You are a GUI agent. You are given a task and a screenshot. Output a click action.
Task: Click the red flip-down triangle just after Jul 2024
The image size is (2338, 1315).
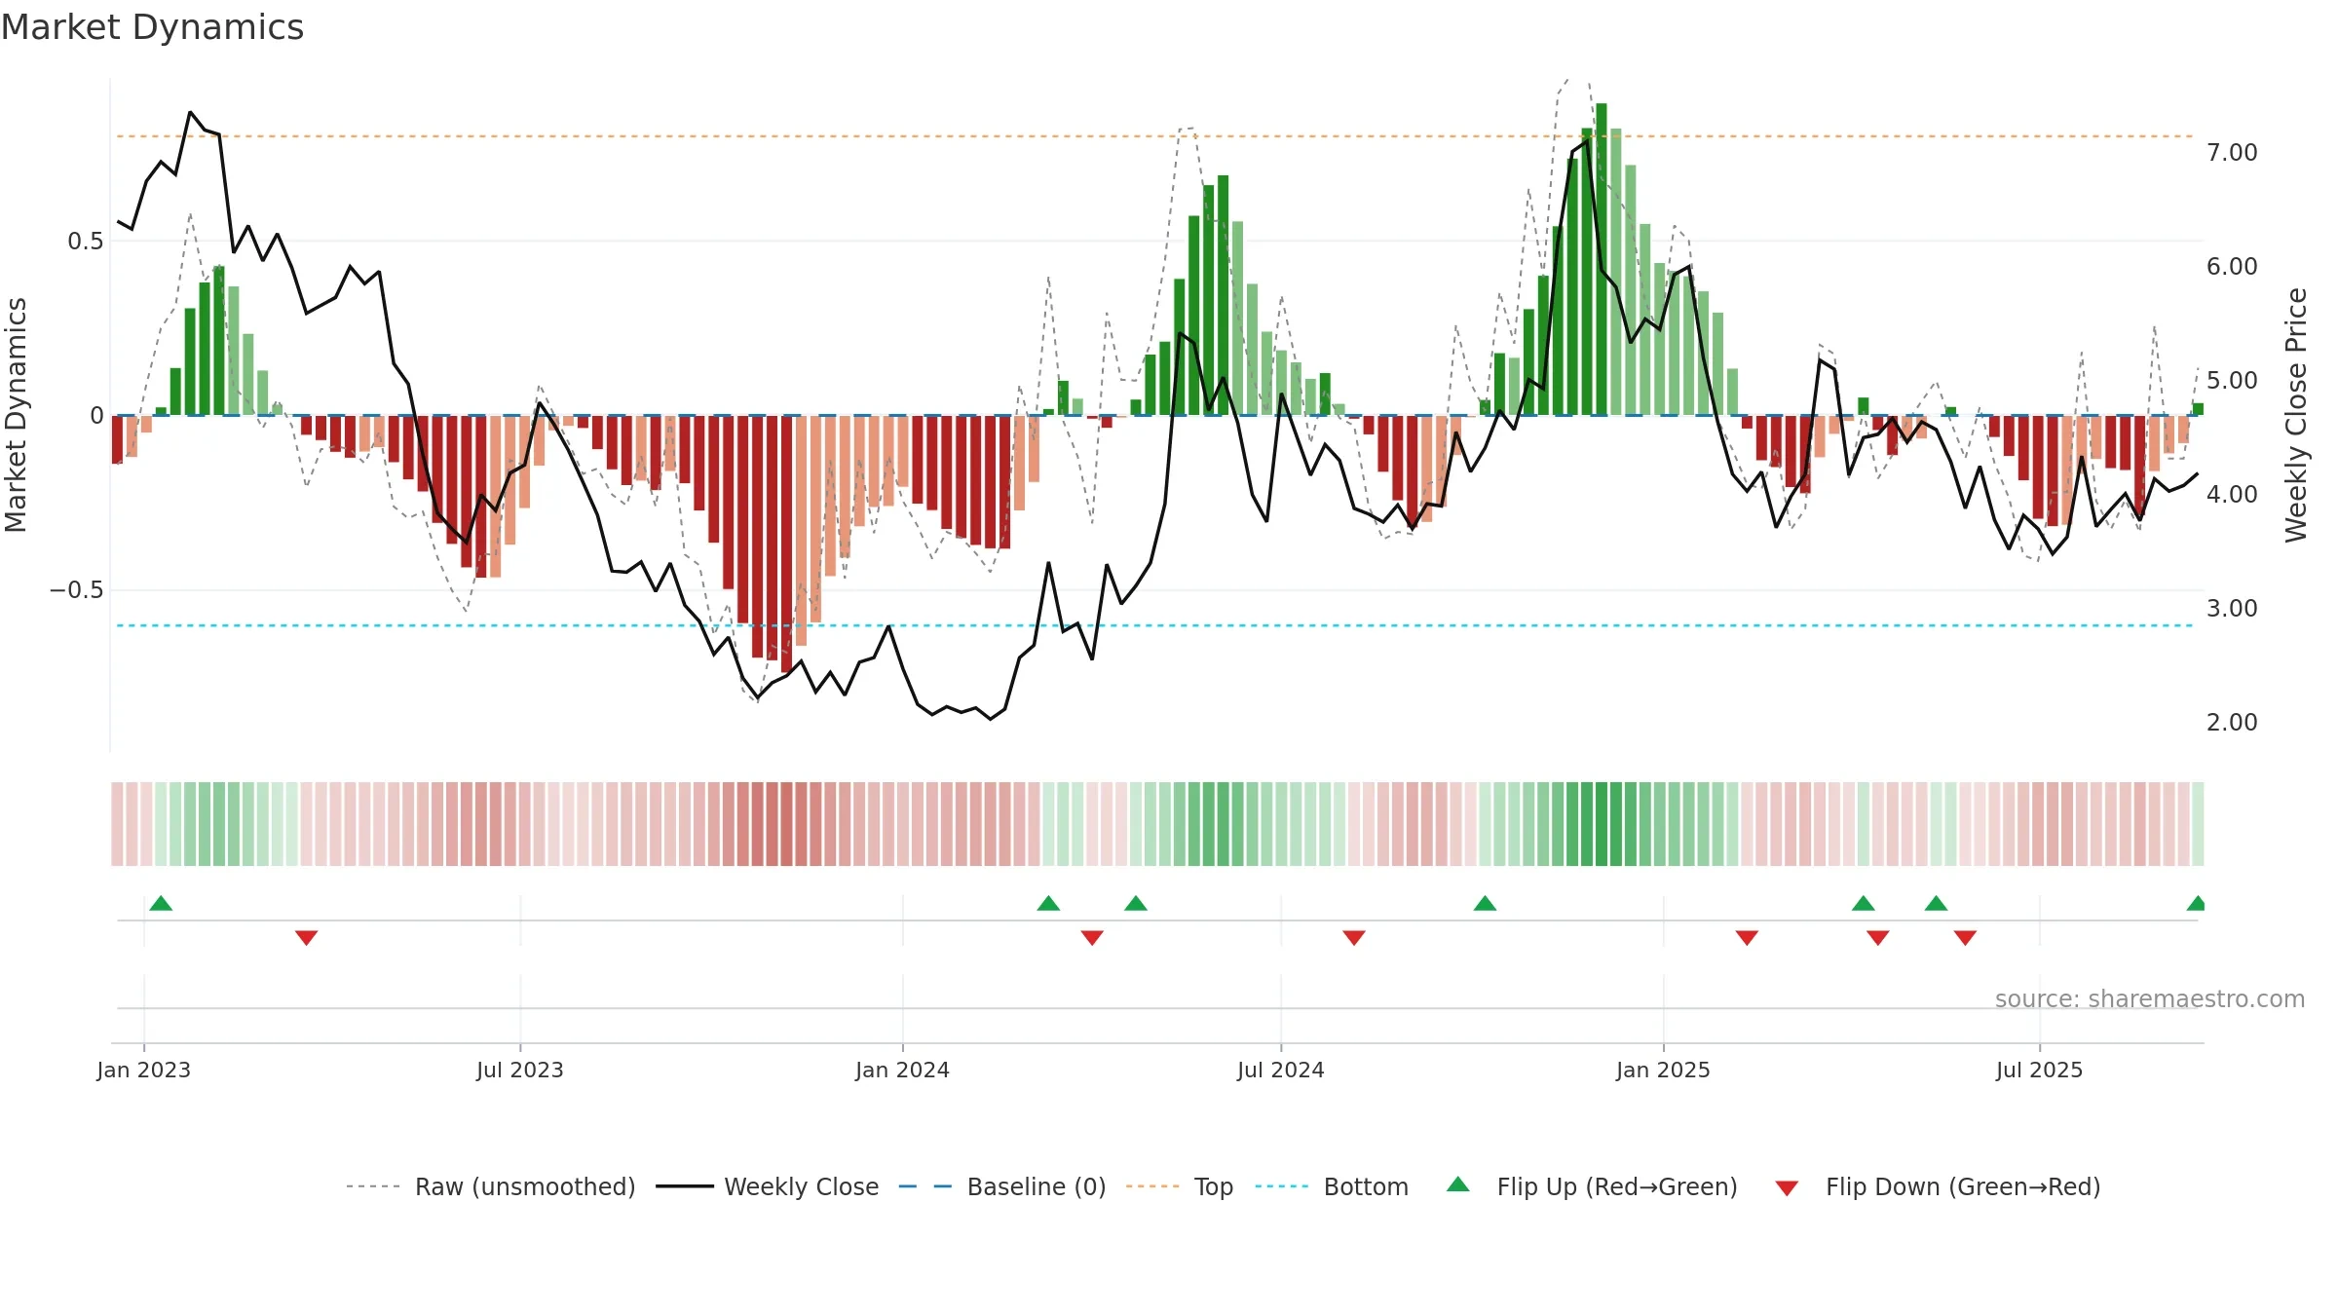click(x=1354, y=938)
